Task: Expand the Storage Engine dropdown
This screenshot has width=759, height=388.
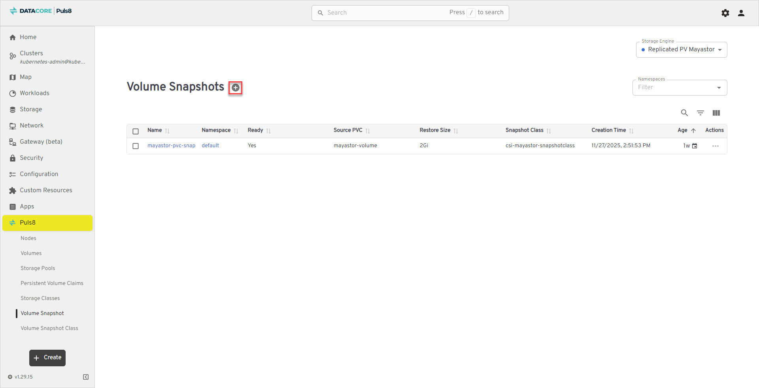Action: [681, 50]
